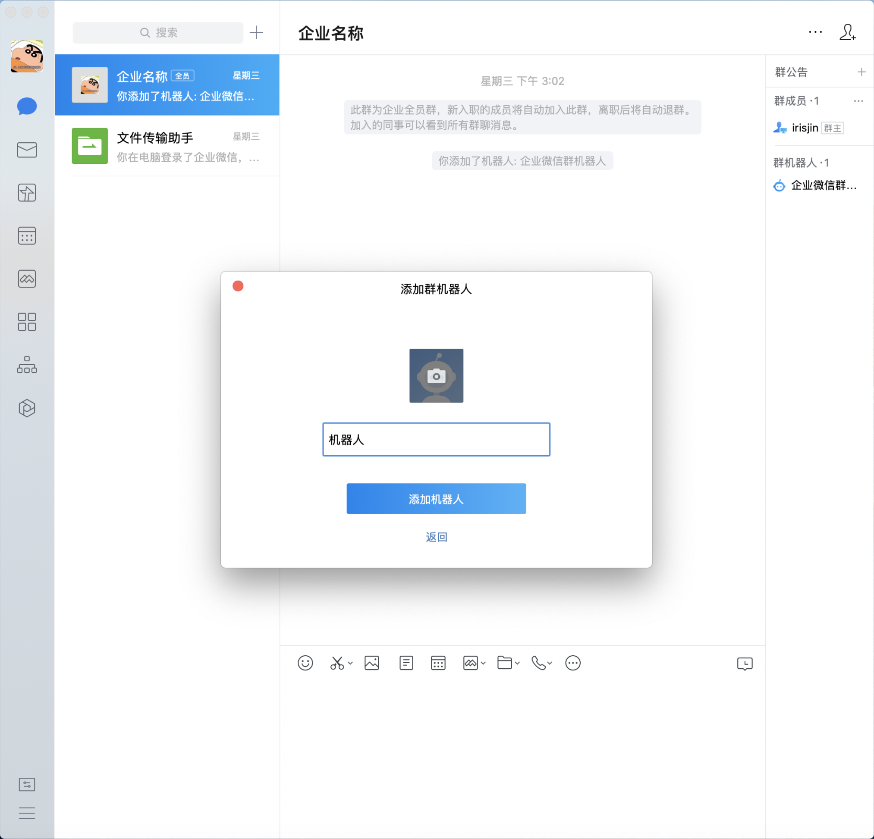Open the Mail icon in sidebar
Screen dimensions: 874x839
tap(27, 150)
